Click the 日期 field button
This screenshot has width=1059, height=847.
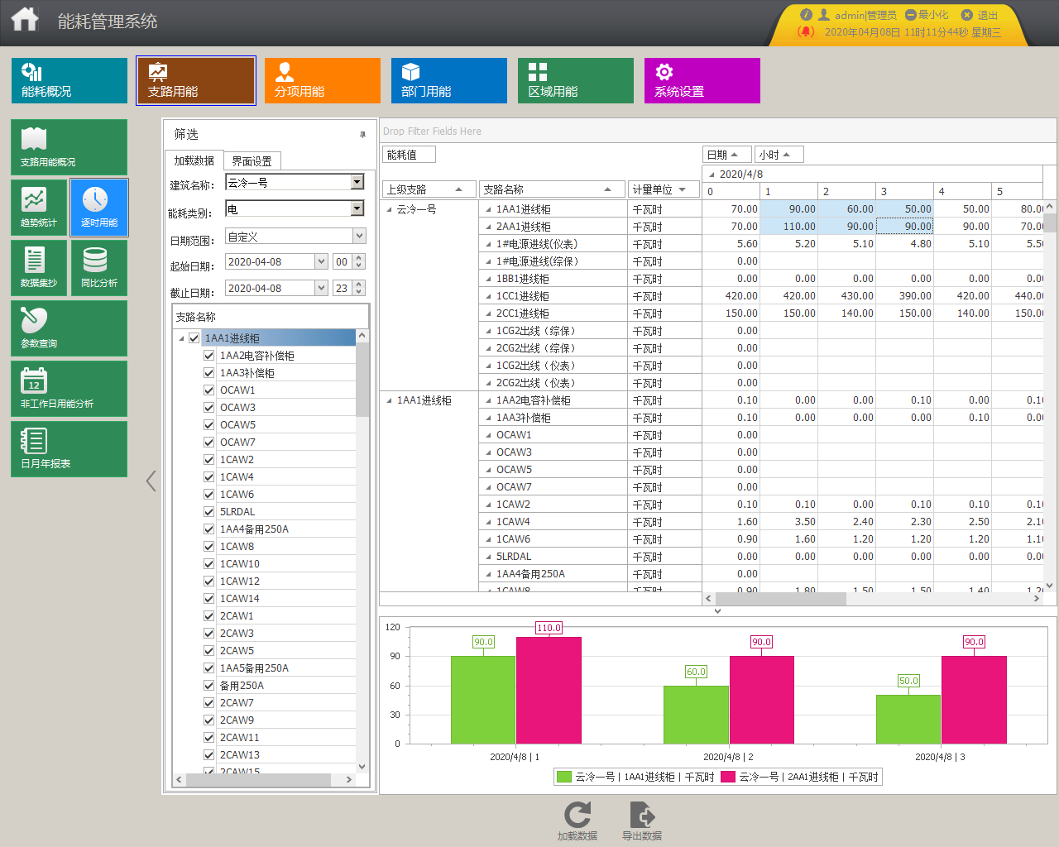(x=726, y=155)
